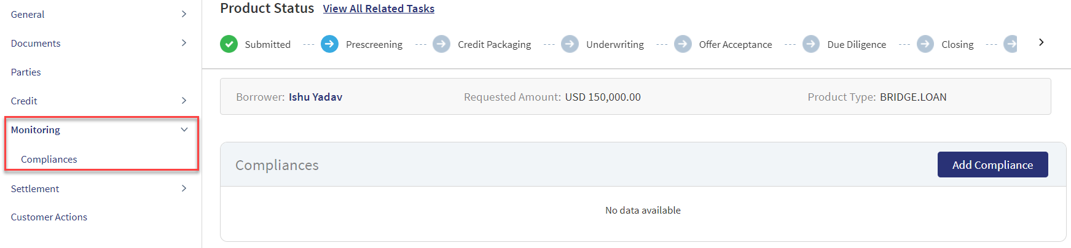The image size is (1071, 248).
Task: Select Compliances under Monitoring
Action: pyautogui.click(x=49, y=159)
